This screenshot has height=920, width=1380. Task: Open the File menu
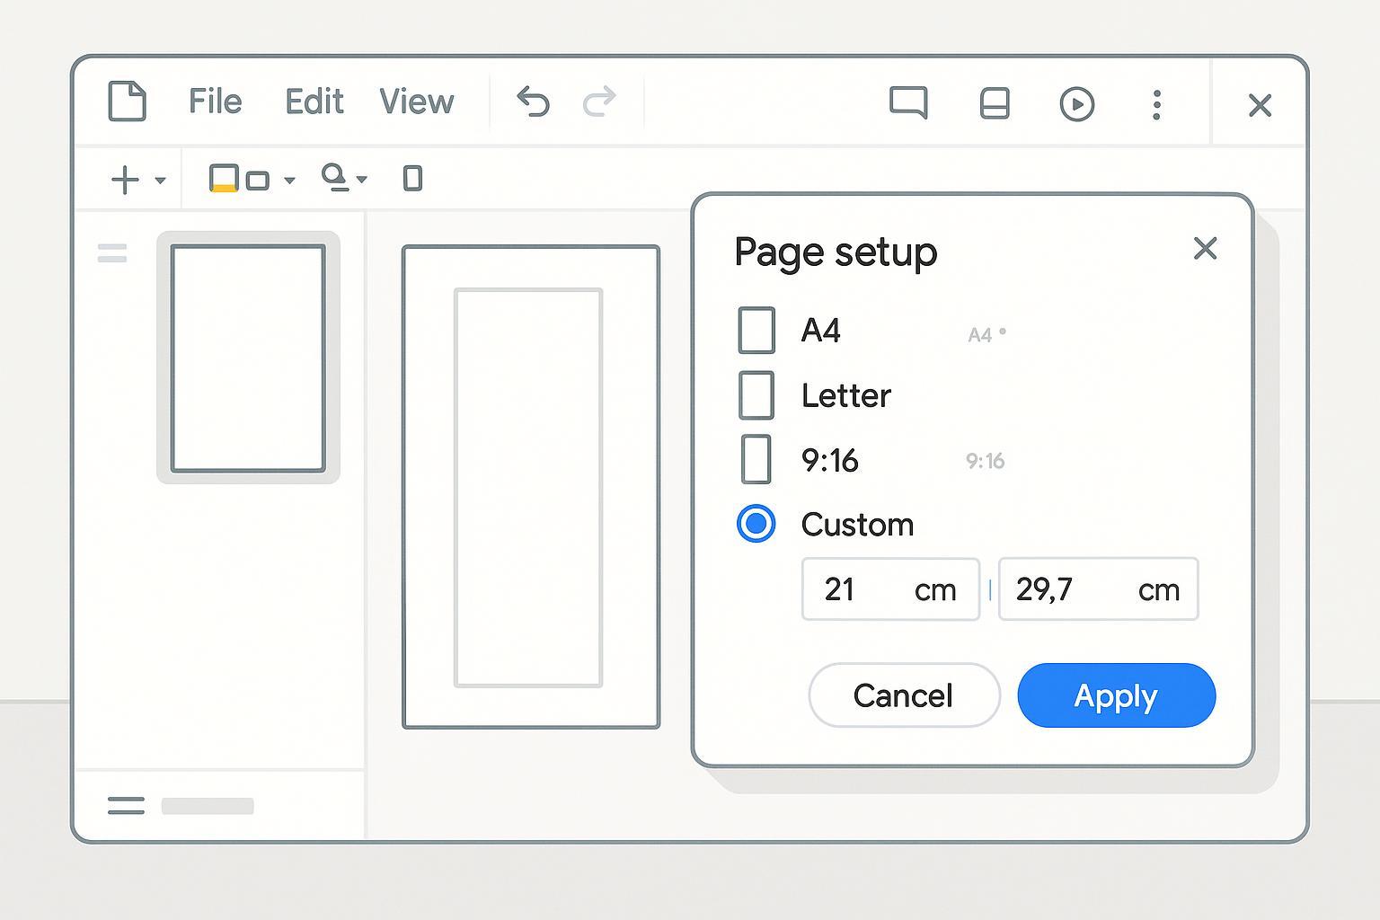click(215, 102)
